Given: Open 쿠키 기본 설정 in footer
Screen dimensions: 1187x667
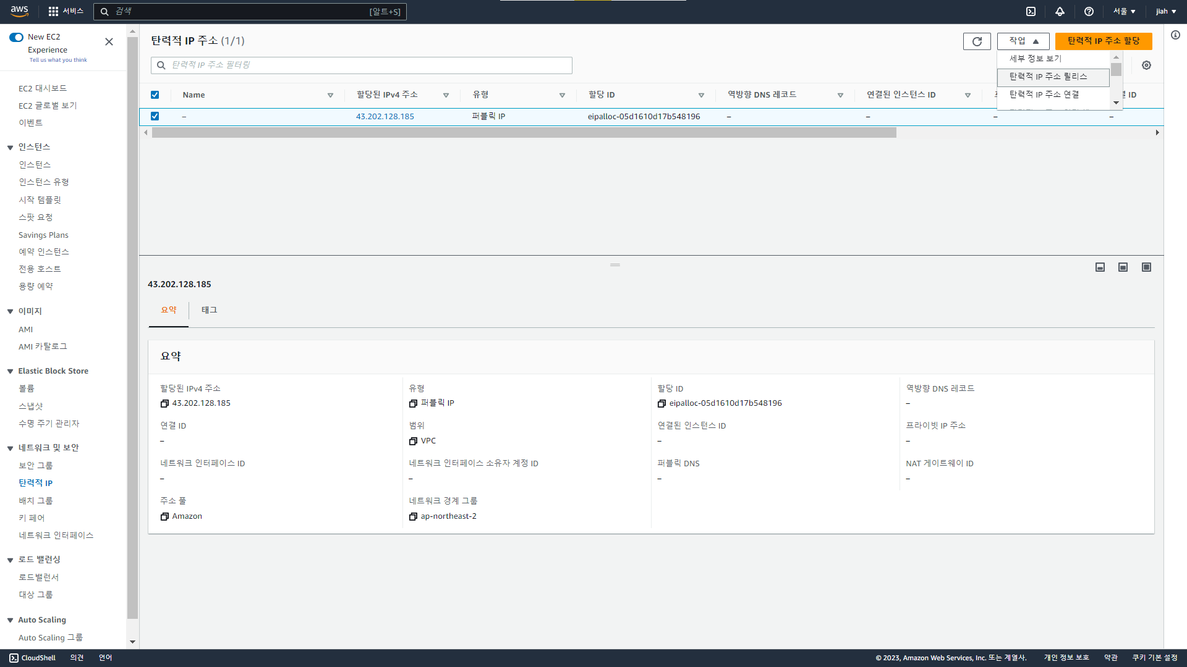Looking at the screenshot, I should pos(1155,658).
